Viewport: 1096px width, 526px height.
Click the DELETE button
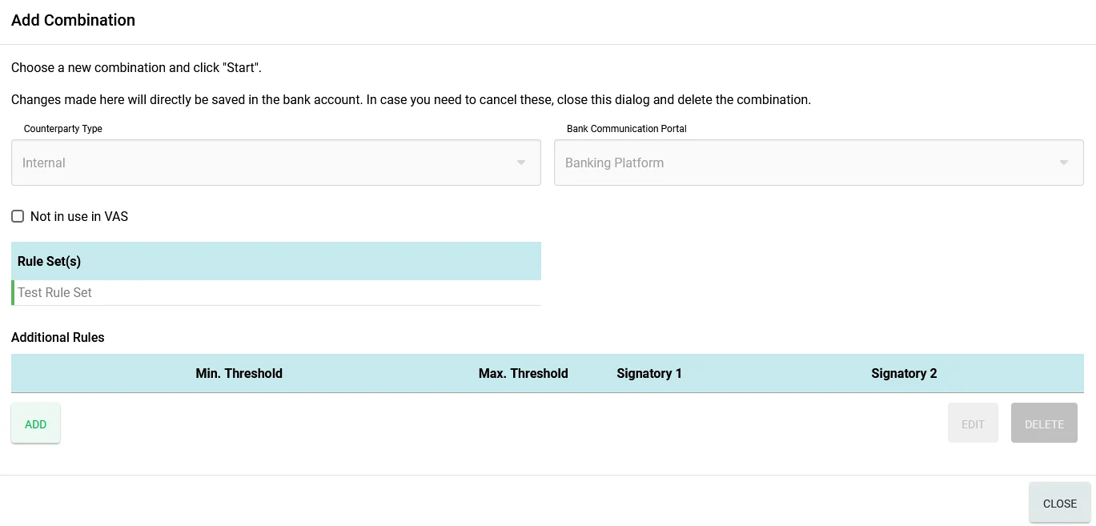(1044, 424)
